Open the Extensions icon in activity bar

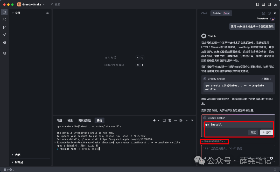[x=4, y=54]
